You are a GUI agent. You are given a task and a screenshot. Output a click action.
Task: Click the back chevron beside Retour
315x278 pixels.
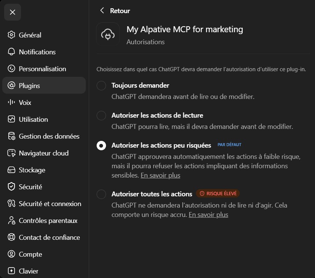point(102,10)
